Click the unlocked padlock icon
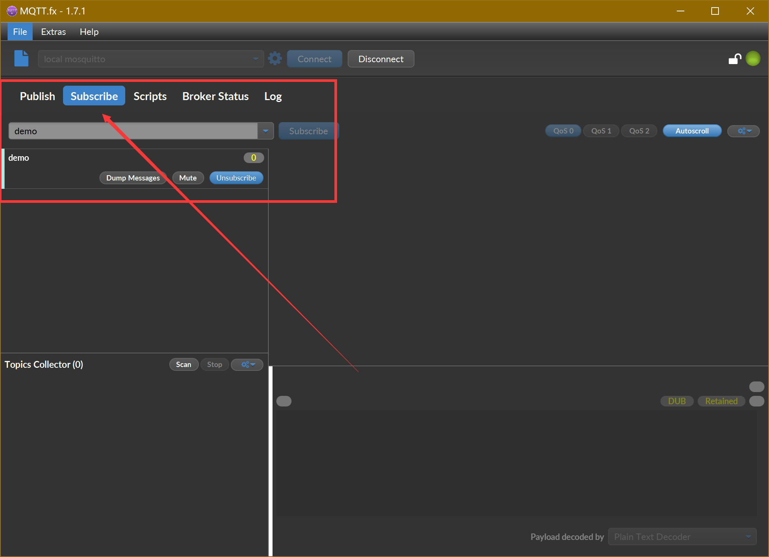Image resolution: width=769 pixels, height=557 pixels. pyautogui.click(x=735, y=59)
